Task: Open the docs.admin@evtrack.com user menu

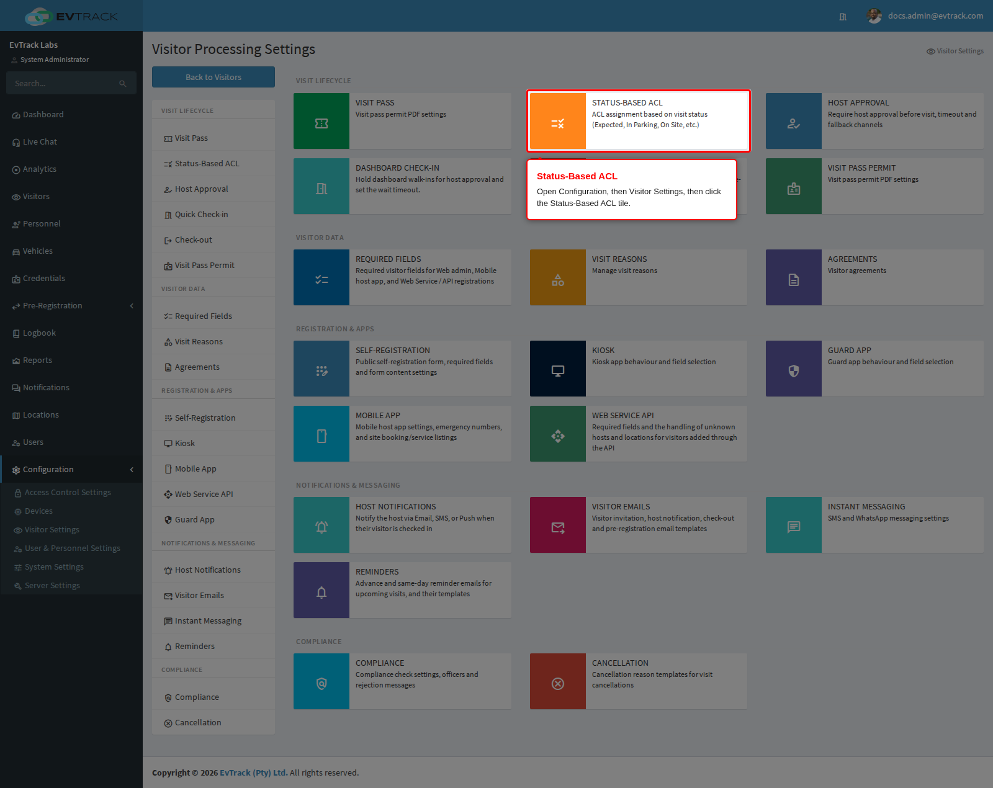Action: click(x=925, y=16)
